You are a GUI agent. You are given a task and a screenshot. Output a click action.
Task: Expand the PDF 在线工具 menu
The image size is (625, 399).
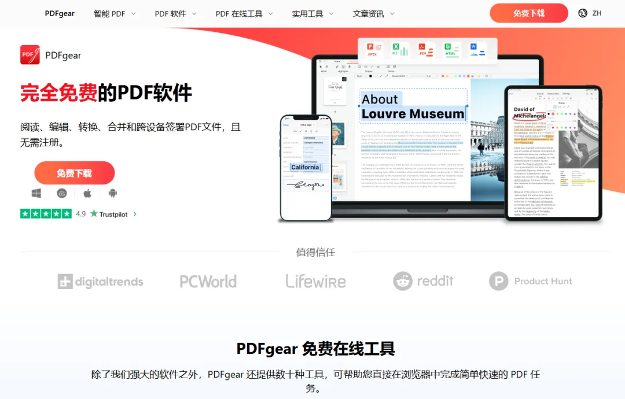point(244,13)
